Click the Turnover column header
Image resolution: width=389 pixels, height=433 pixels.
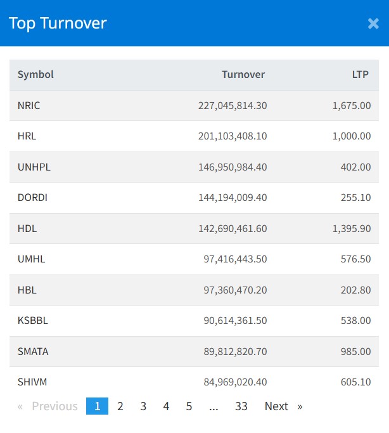click(x=243, y=75)
